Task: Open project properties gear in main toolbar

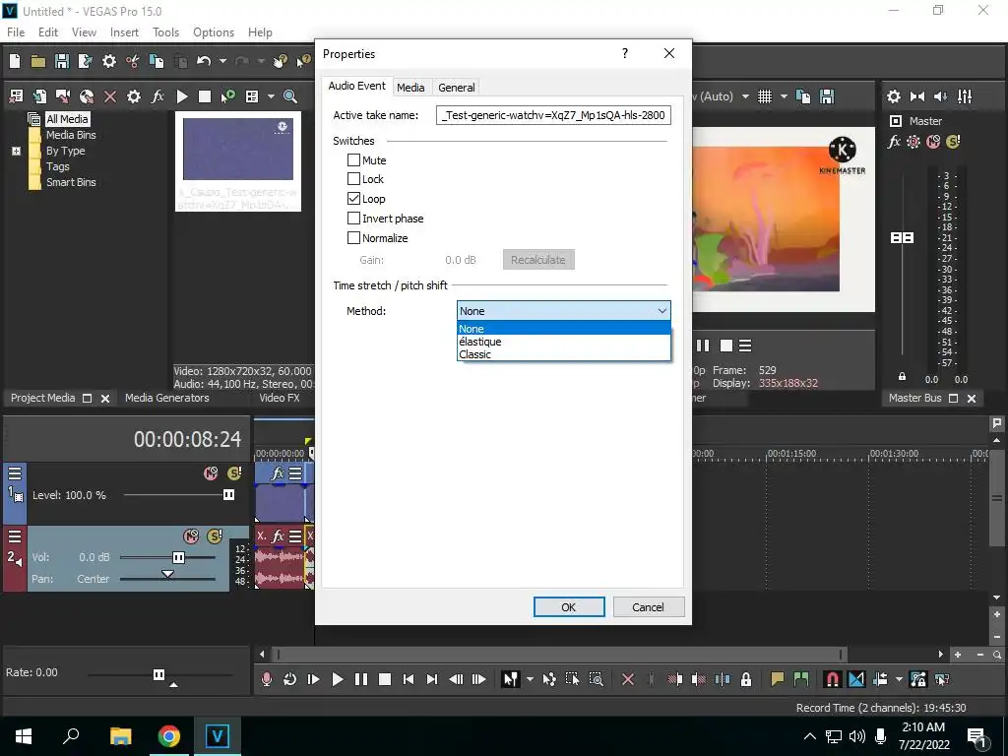Action: (109, 61)
